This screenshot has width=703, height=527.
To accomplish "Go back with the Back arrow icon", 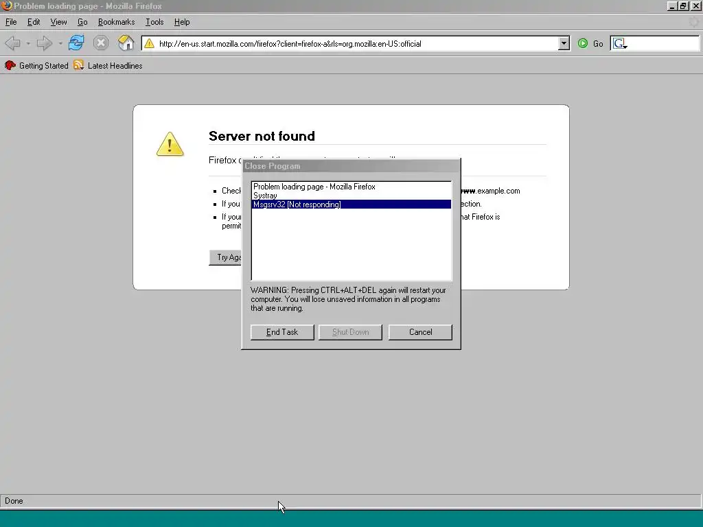I will [x=12, y=43].
